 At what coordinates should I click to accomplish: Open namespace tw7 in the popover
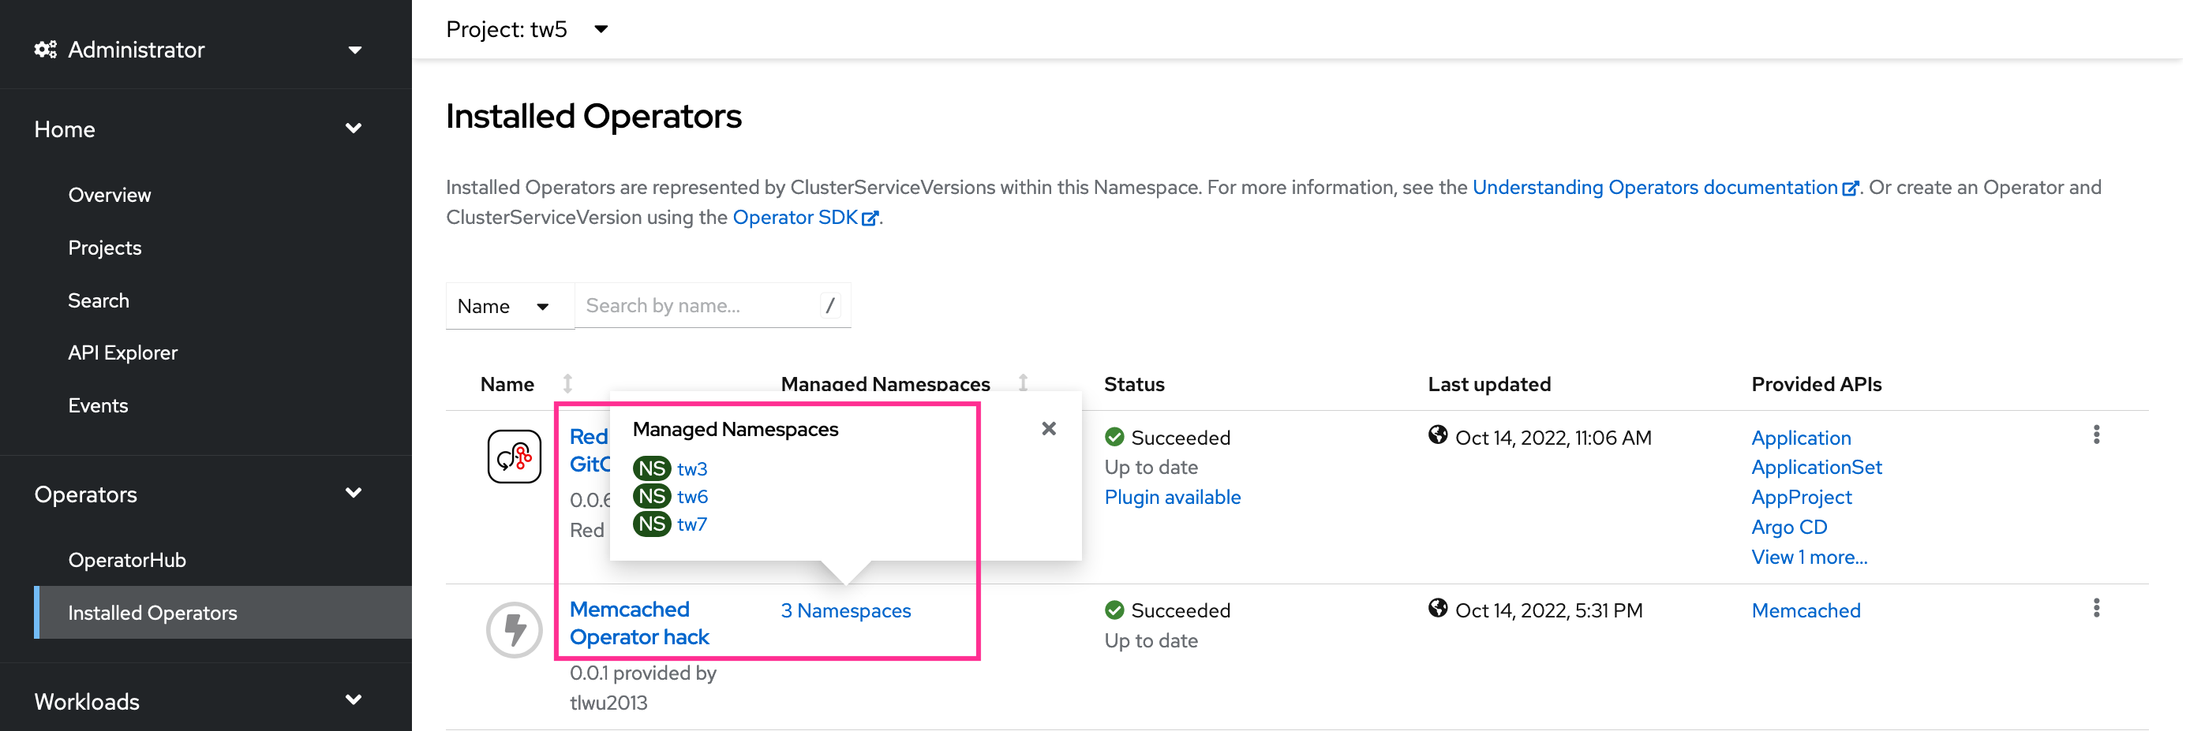691,525
